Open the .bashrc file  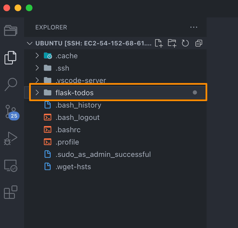[x=68, y=130]
